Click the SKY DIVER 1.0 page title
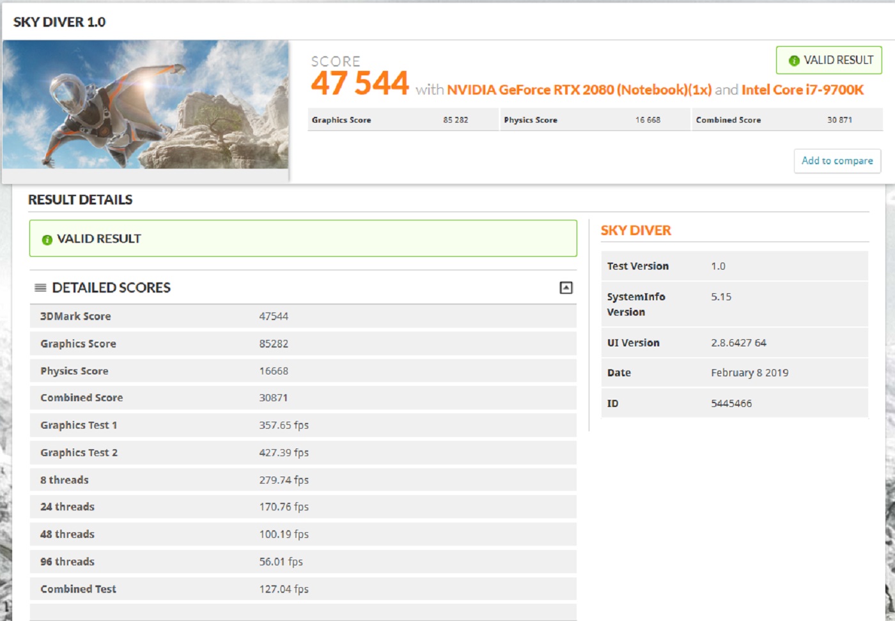Screen dimensions: 895x621 point(59,22)
